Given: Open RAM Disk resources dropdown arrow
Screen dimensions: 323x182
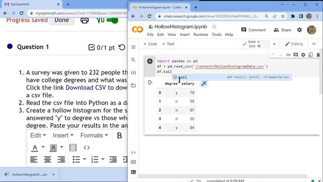Looking at the screenshot, I should 274,44.
